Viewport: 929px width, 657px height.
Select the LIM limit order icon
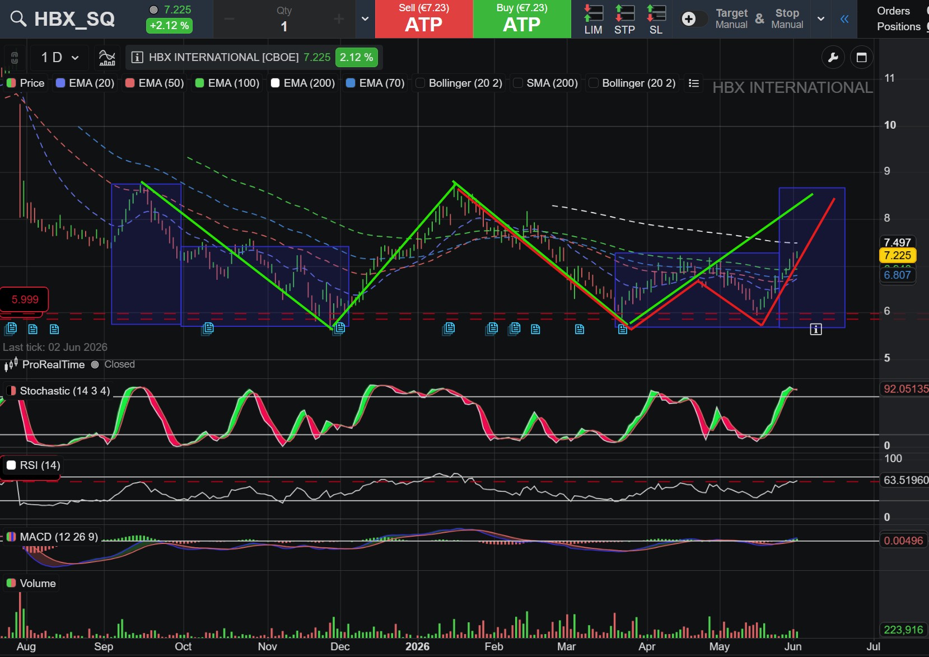tap(593, 20)
